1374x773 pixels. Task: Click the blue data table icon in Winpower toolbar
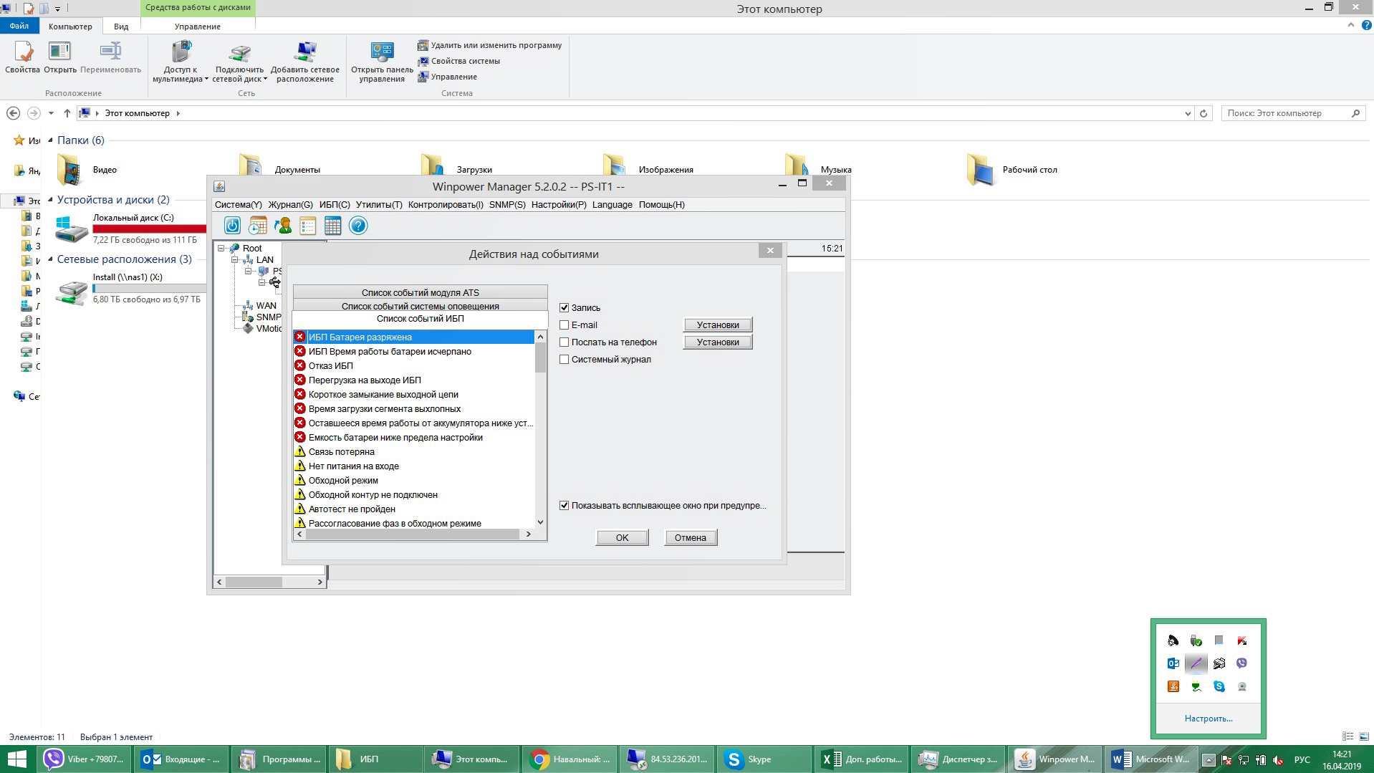(333, 226)
